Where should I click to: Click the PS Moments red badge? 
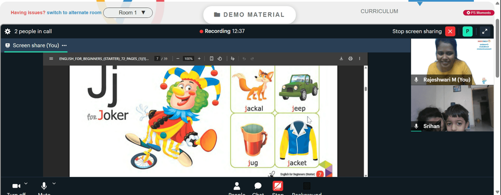pos(478,12)
